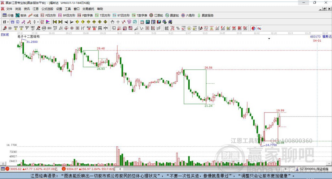Open the 帮助 menu
Screen dimensions: 332x179
click(x=100, y=9)
